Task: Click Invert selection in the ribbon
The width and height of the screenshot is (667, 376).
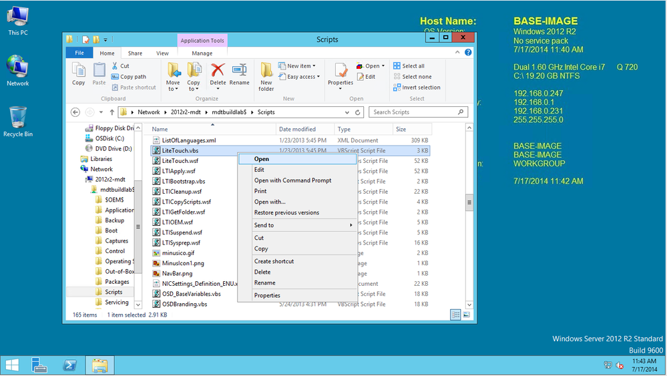Action: [x=417, y=87]
